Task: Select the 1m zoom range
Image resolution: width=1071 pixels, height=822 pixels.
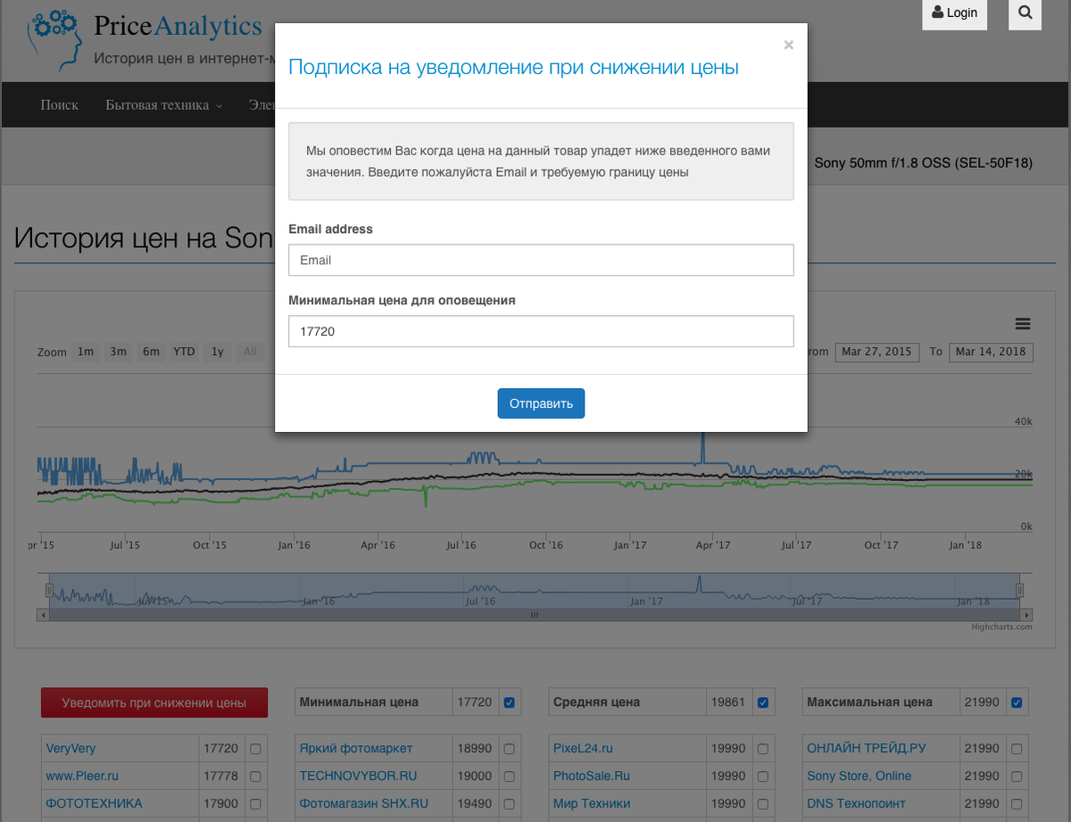Action: tap(86, 352)
